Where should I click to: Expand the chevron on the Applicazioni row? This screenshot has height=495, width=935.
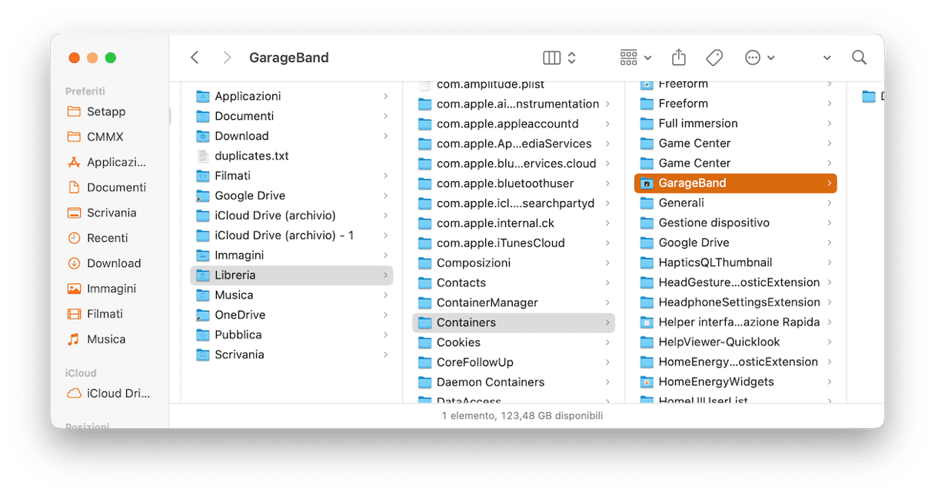[385, 96]
